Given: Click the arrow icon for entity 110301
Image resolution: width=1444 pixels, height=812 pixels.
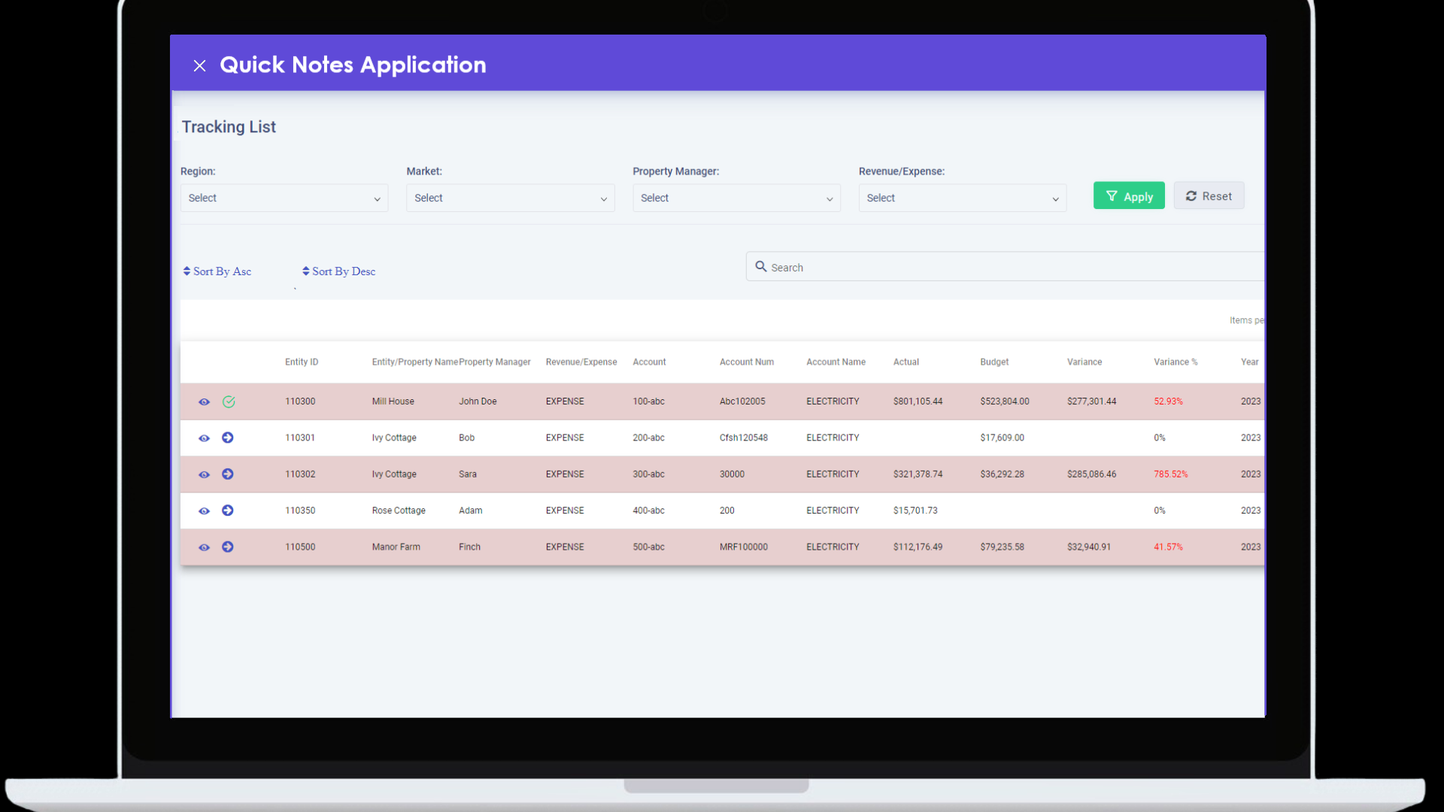Looking at the screenshot, I should [x=228, y=438].
